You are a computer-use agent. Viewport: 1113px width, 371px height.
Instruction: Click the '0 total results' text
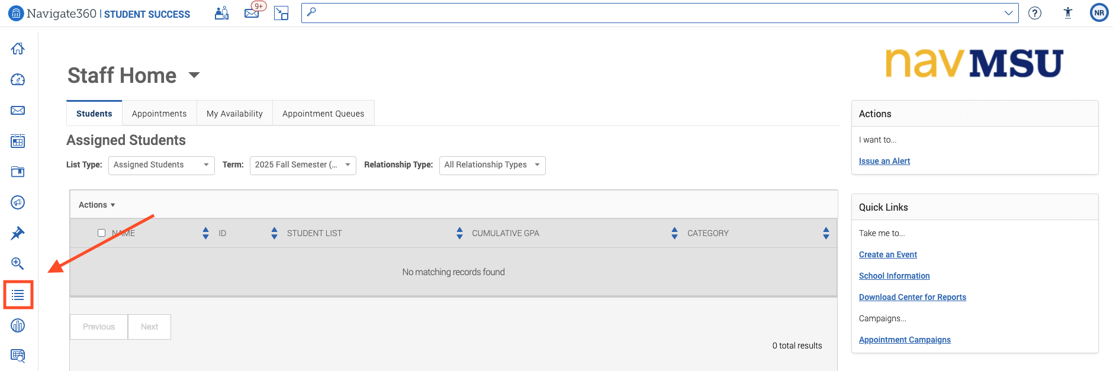(797, 346)
